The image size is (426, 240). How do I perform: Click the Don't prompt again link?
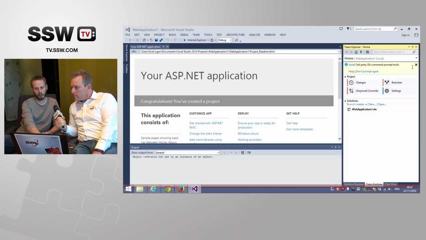367,71
